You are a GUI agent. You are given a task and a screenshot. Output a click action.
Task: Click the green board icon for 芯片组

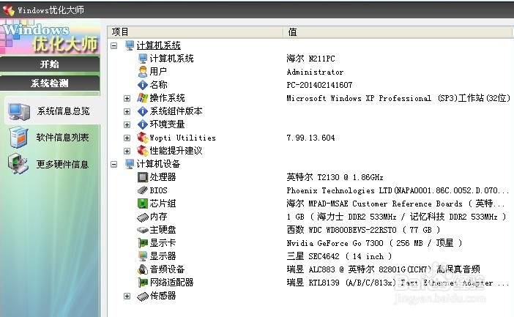143,204
